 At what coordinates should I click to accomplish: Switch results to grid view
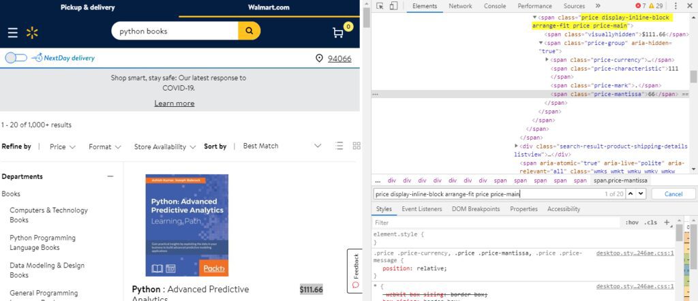(356, 146)
